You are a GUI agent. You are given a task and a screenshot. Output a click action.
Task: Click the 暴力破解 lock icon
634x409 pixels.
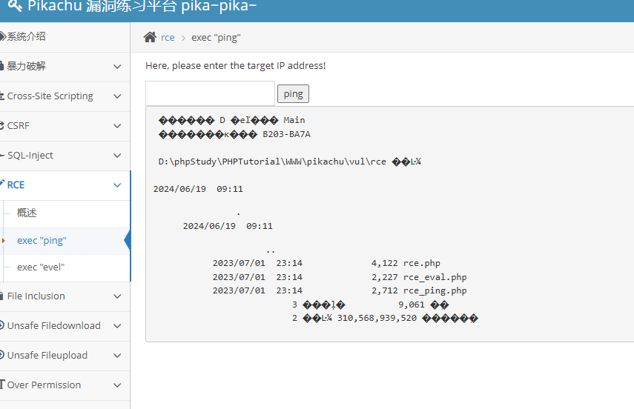pos(2,66)
